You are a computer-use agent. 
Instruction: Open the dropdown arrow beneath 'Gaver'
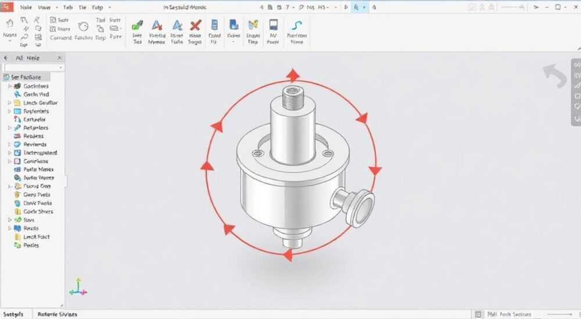[x=234, y=42]
